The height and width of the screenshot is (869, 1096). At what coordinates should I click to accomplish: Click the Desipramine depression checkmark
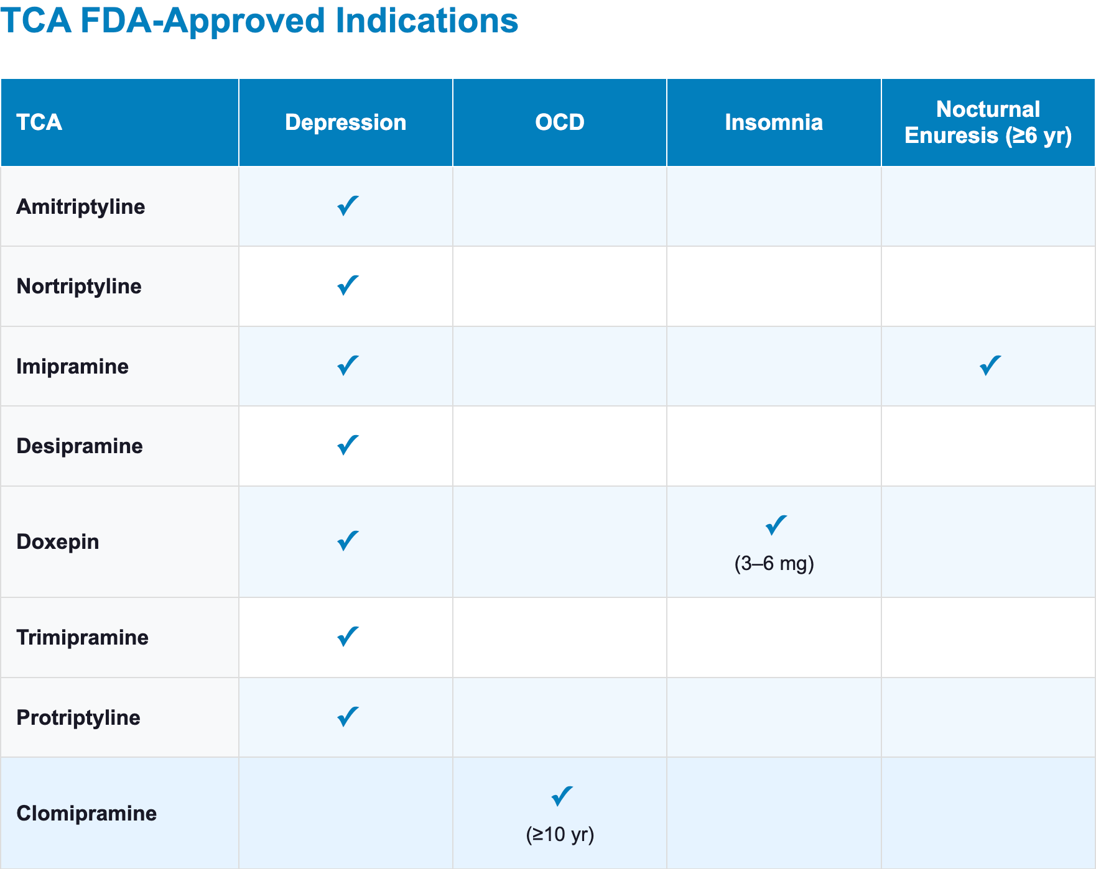347,445
